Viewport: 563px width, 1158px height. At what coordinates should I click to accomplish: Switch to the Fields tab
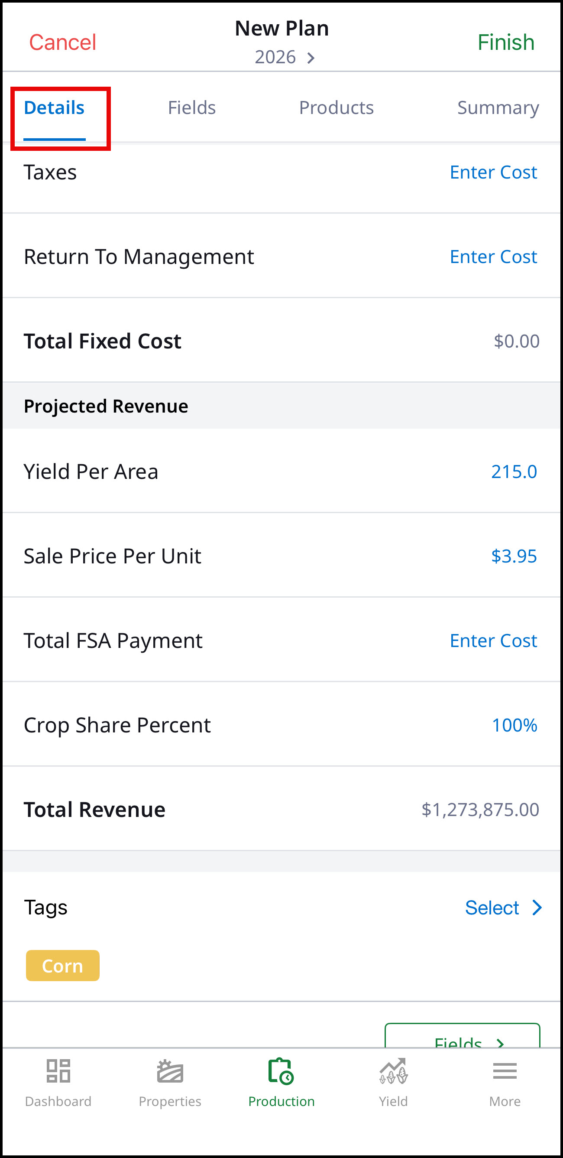click(x=192, y=108)
